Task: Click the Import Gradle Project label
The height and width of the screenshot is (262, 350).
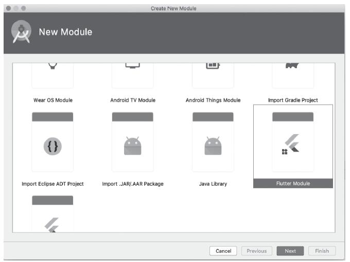Action: 293,100
